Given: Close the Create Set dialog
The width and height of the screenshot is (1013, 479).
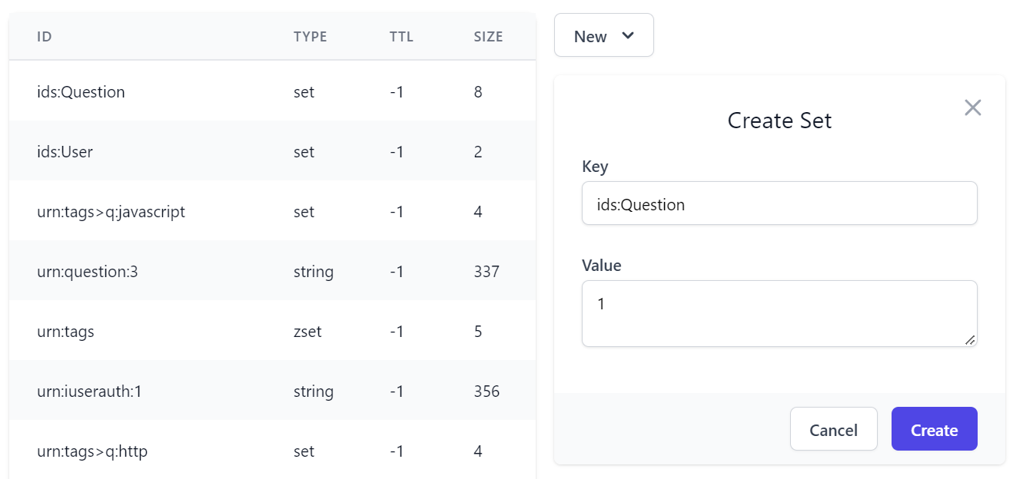Looking at the screenshot, I should click(x=973, y=107).
